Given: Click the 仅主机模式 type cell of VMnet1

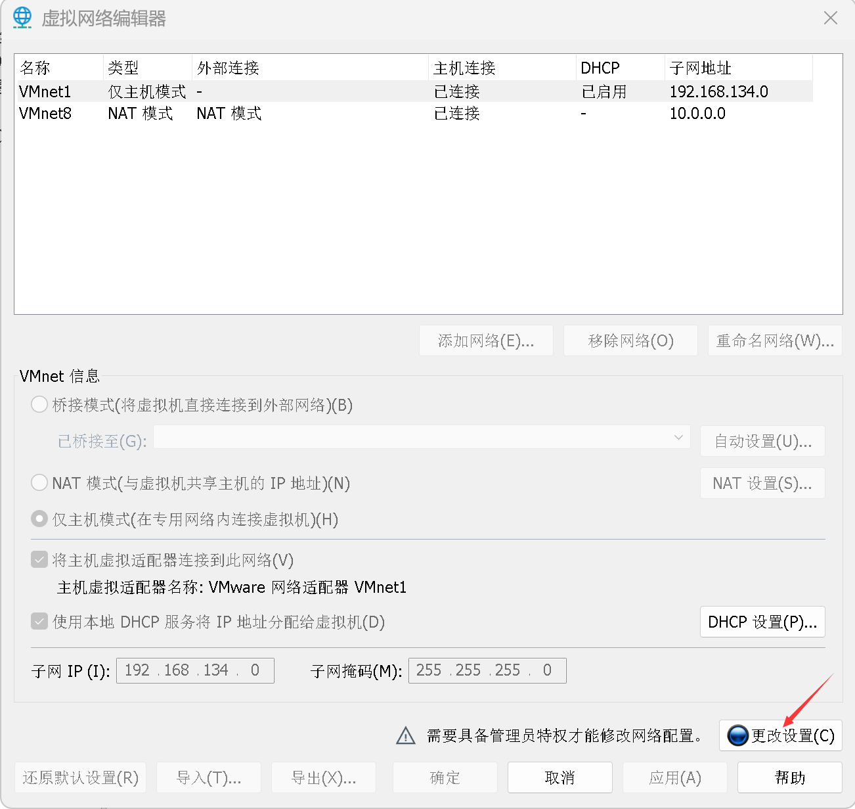Looking at the screenshot, I should coord(147,91).
